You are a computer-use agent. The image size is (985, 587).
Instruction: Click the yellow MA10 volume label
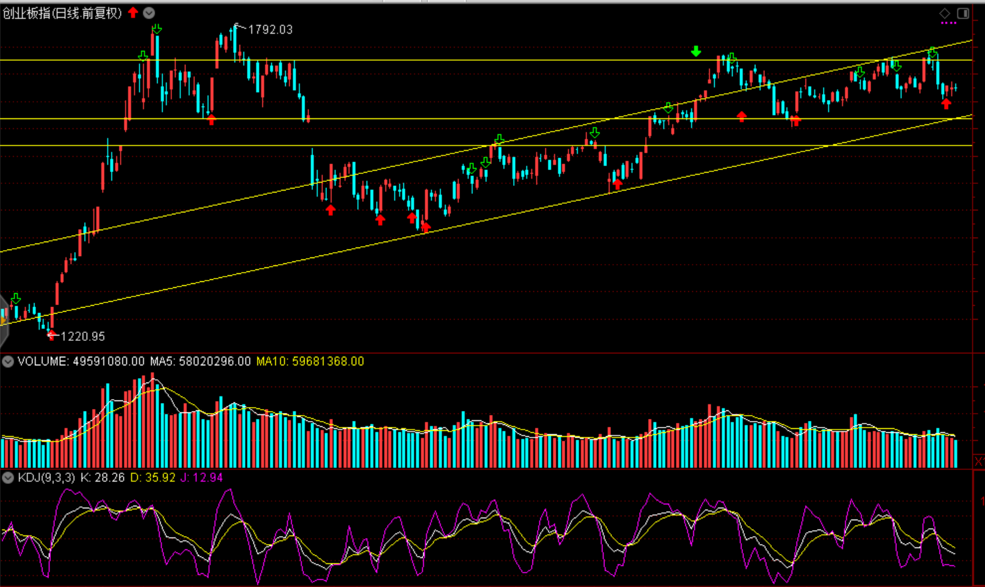(310, 361)
